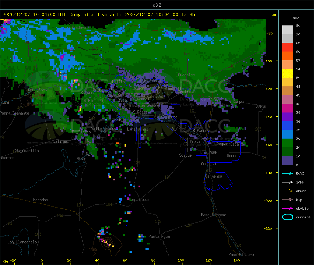Screen dimensions: 314x265
Task: Click the Pampa_Diamante place label
Action: click(x=15, y=113)
